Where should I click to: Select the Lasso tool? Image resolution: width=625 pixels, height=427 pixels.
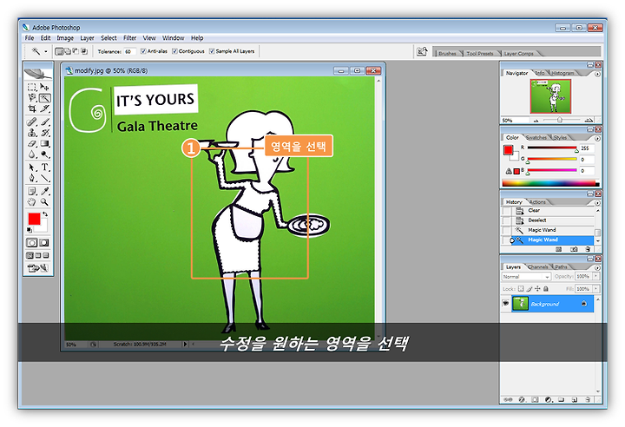pyautogui.click(x=32, y=98)
